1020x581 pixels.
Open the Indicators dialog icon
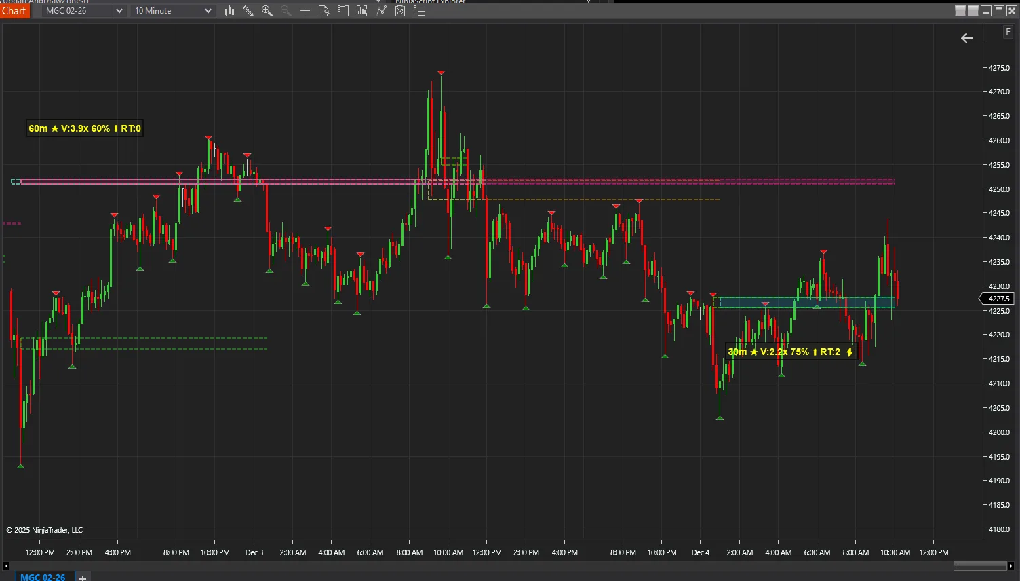click(x=380, y=11)
